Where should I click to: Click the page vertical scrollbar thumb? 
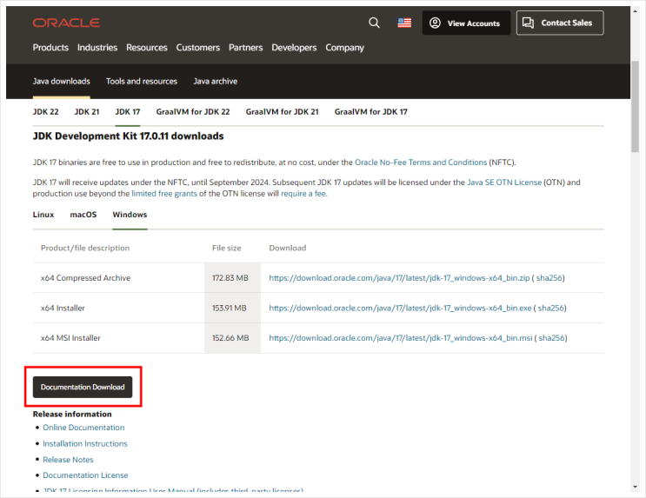point(635,107)
